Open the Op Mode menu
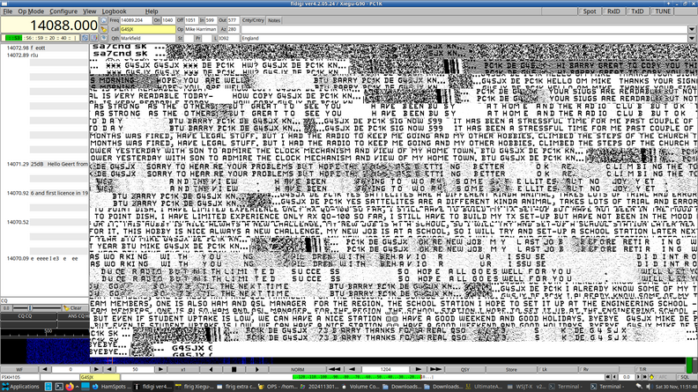Image resolution: width=698 pixels, height=392 pixels. point(31,11)
